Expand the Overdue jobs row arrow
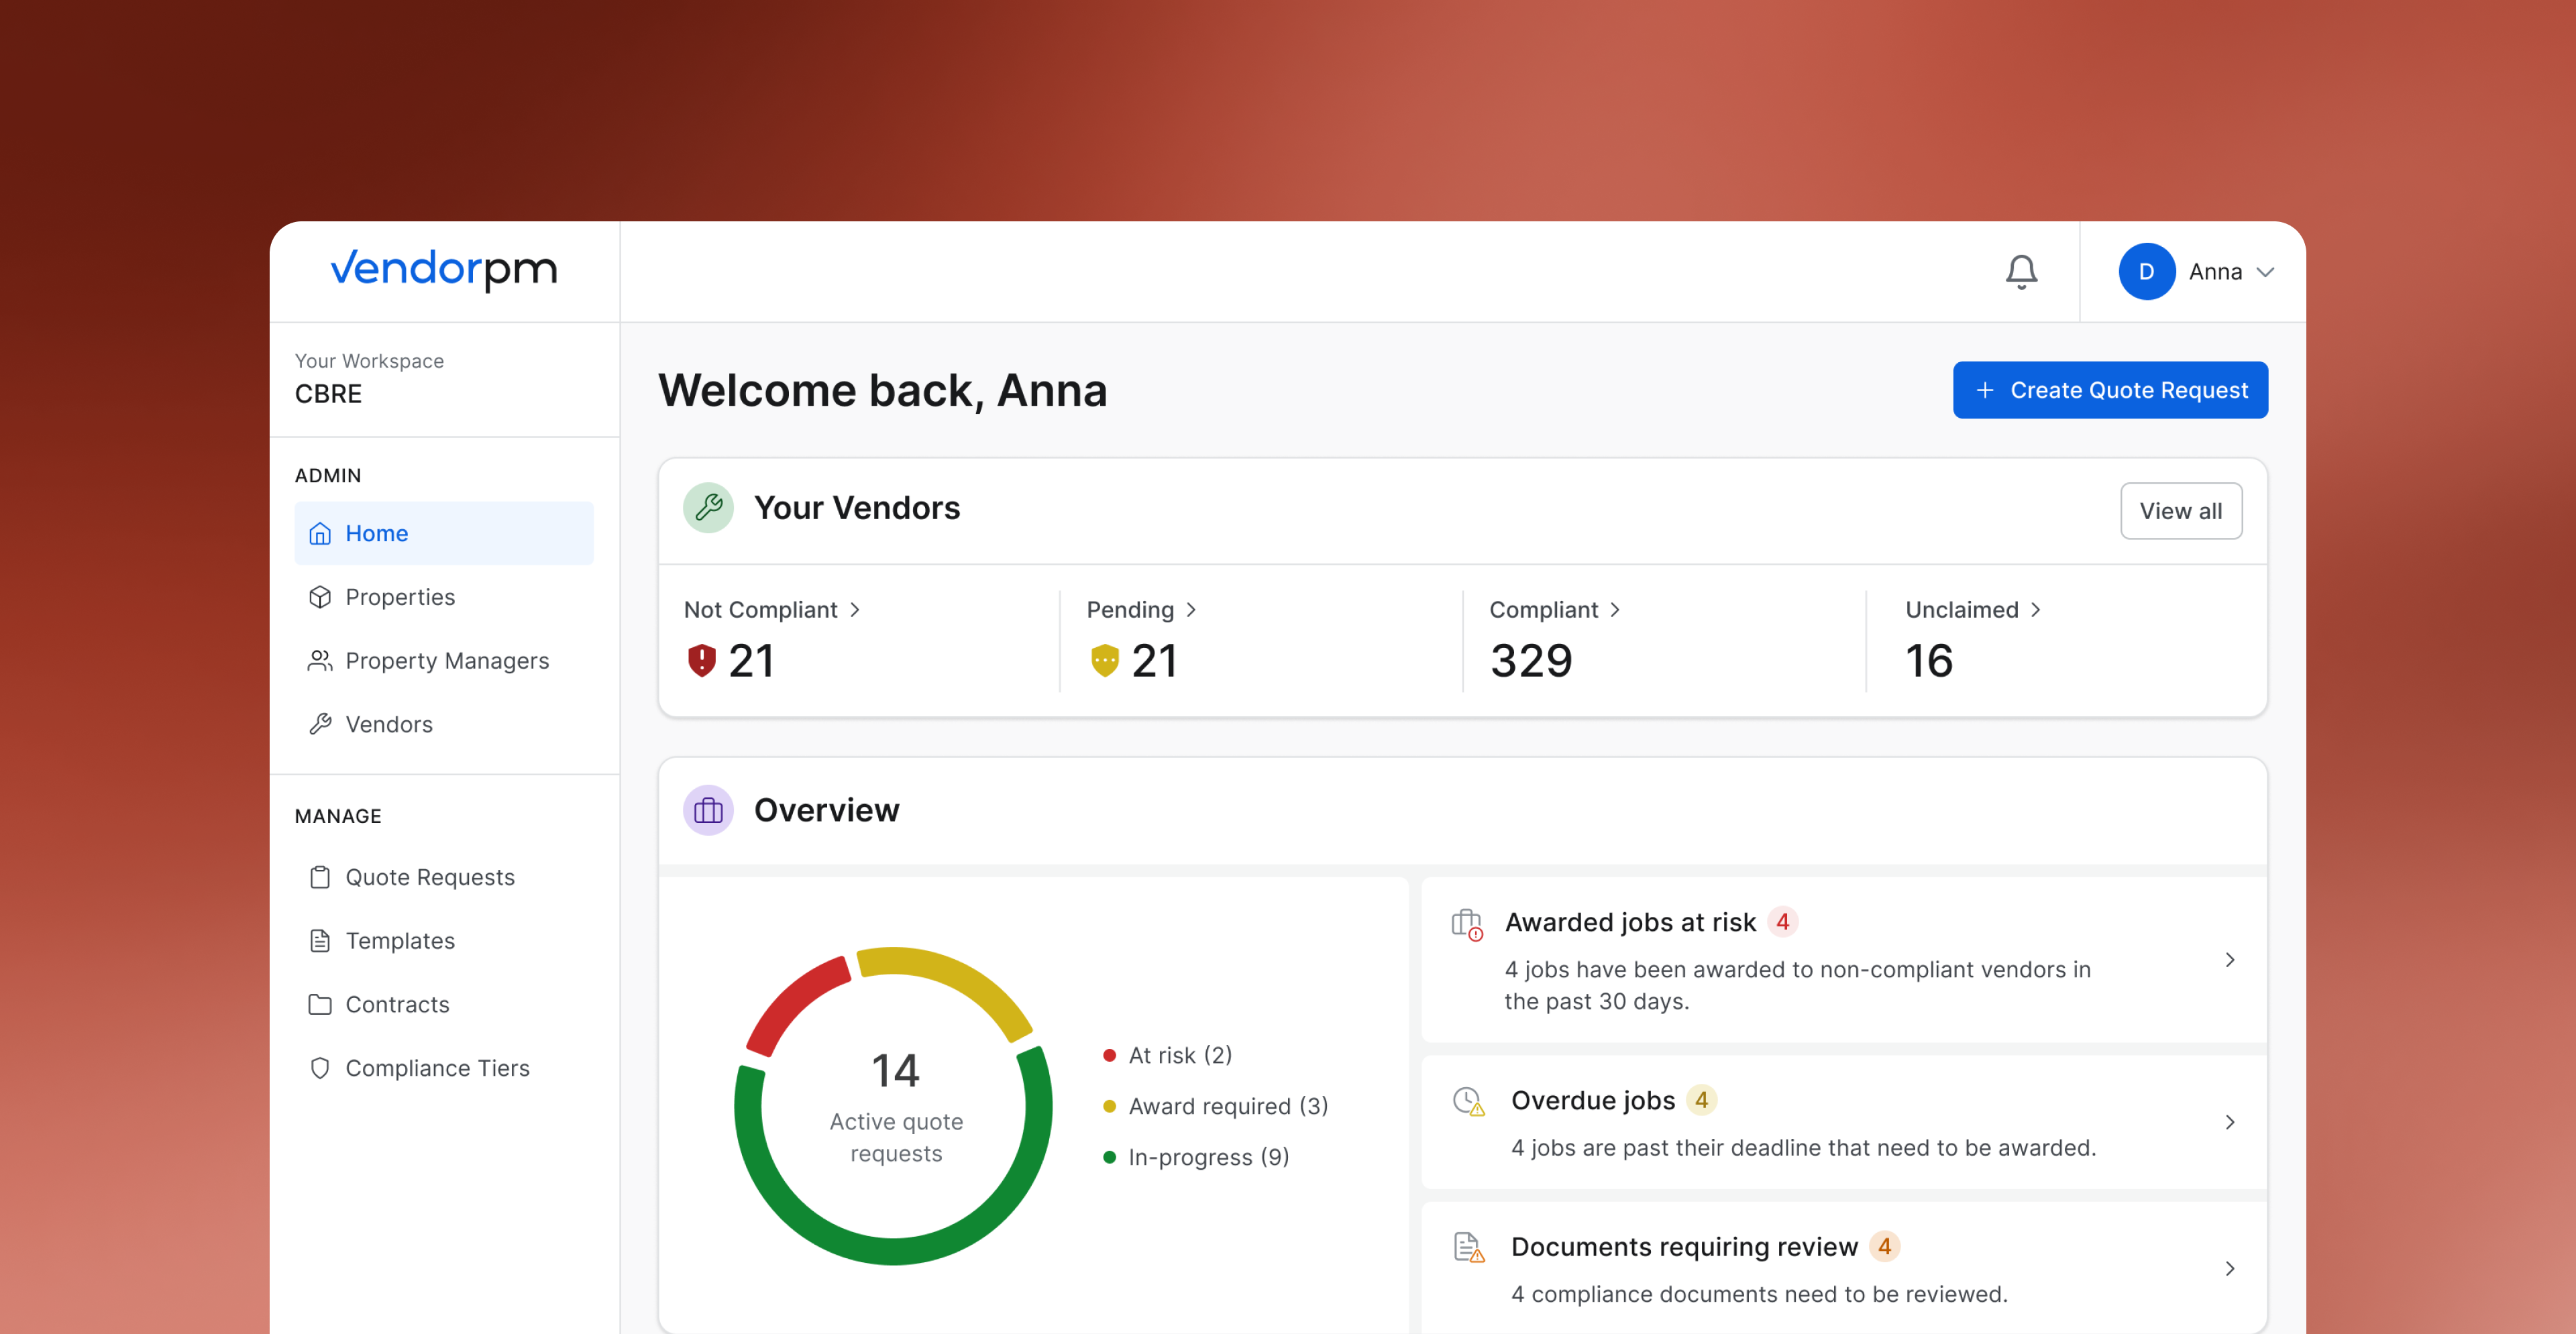 2229,1122
